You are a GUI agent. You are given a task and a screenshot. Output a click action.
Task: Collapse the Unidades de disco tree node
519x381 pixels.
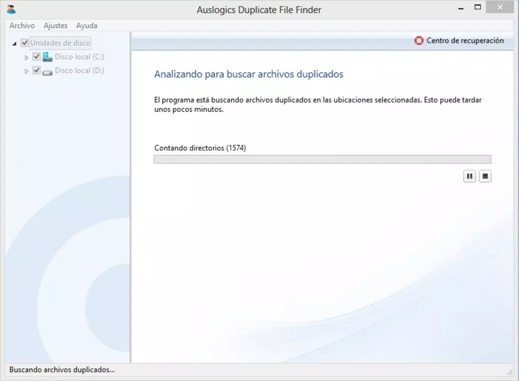click(14, 44)
